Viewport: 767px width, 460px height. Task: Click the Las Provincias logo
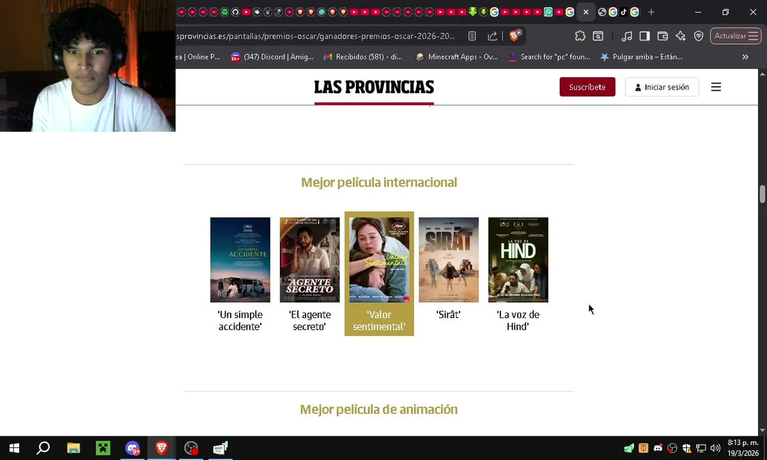click(374, 88)
